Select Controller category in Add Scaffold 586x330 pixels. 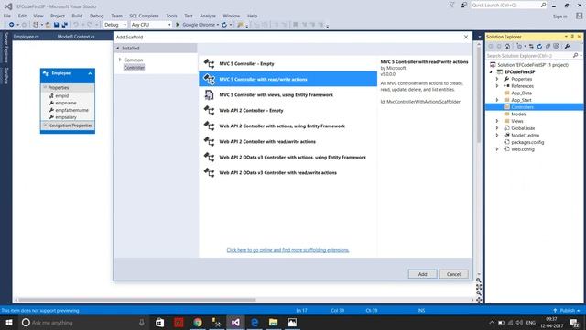point(135,68)
